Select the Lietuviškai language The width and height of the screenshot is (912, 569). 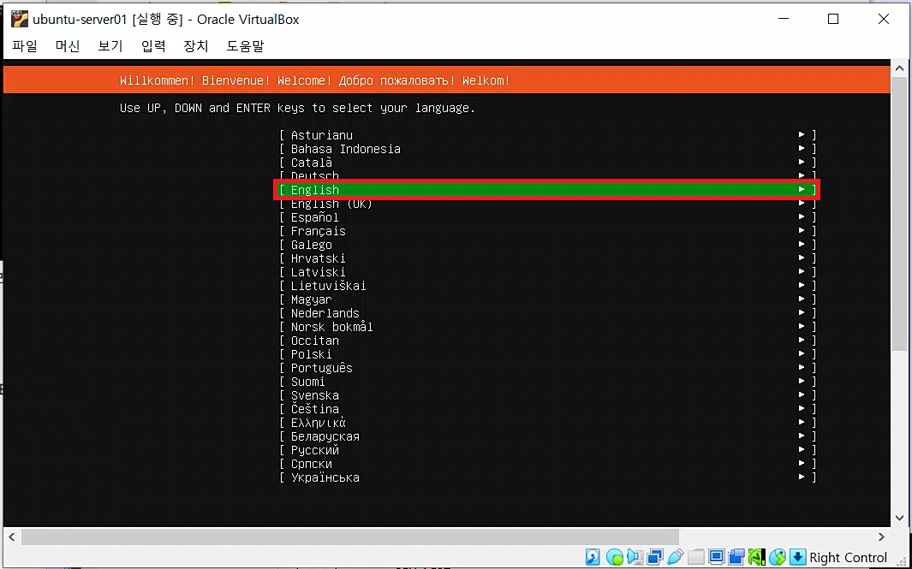(546, 286)
